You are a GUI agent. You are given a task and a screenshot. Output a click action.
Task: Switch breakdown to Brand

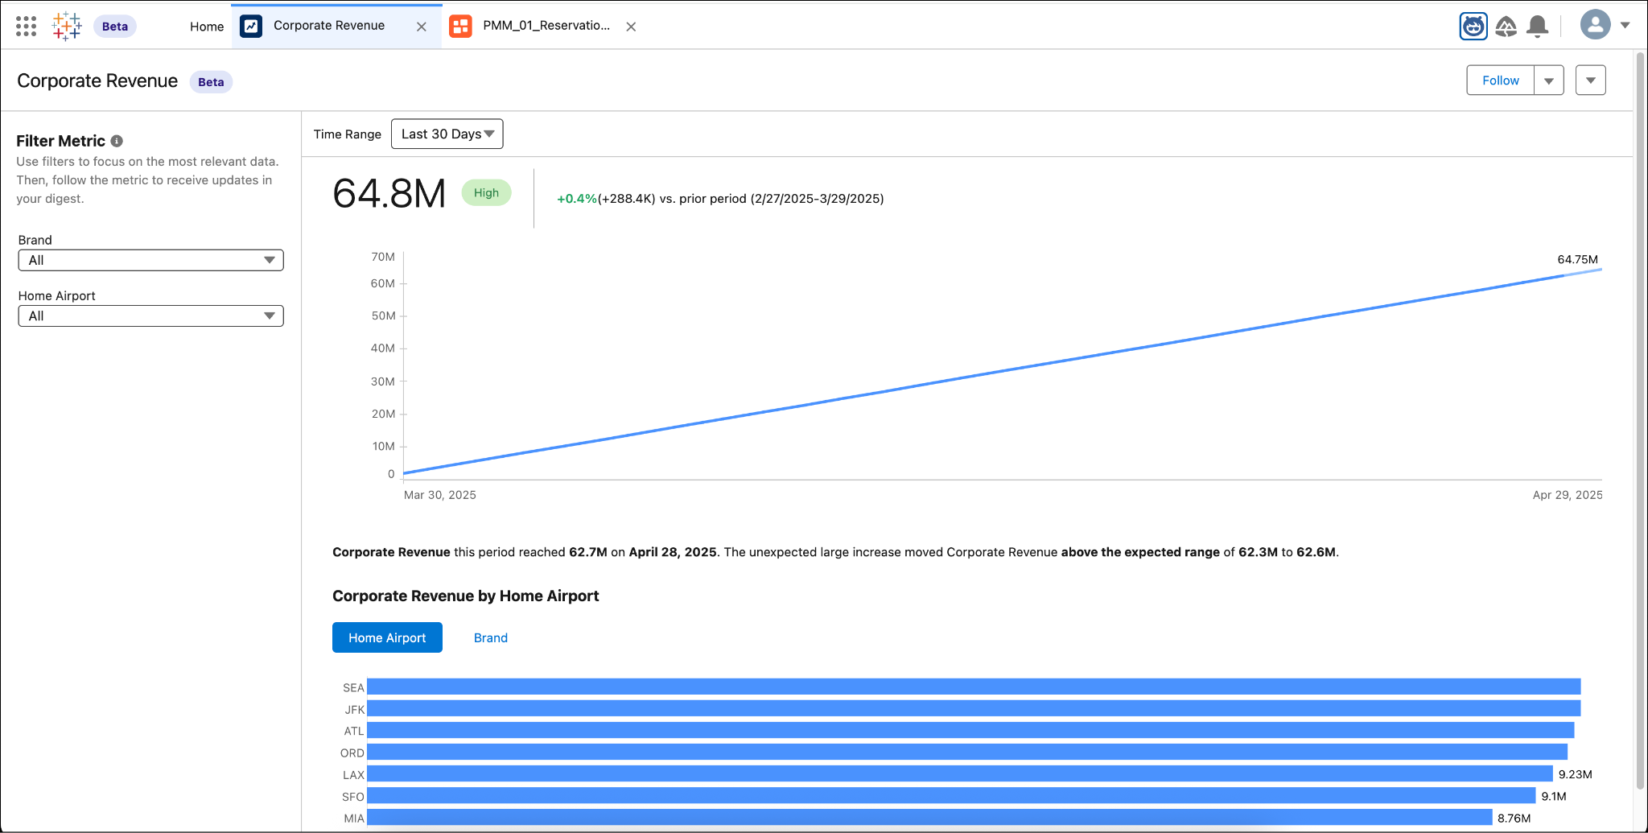491,637
